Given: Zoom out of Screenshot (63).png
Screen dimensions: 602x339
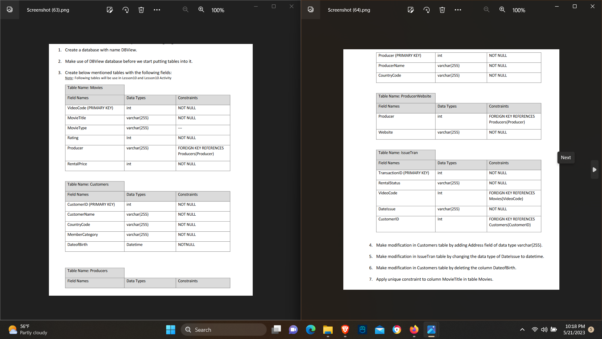Looking at the screenshot, I should point(185,10).
